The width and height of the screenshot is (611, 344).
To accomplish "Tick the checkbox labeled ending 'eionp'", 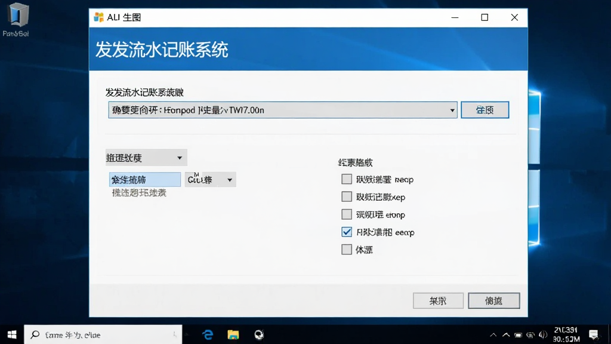I will click(x=347, y=214).
